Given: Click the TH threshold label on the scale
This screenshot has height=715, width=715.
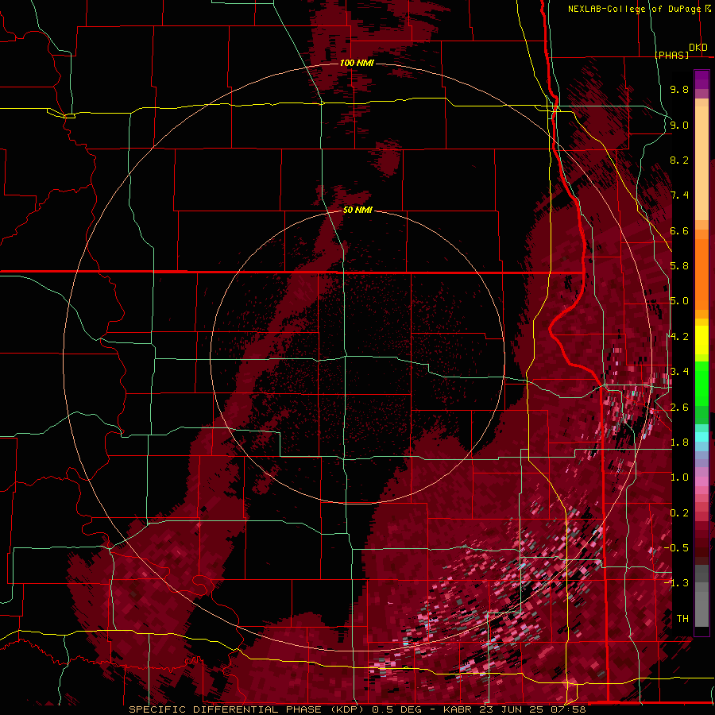Looking at the screenshot, I should tap(682, 619).
